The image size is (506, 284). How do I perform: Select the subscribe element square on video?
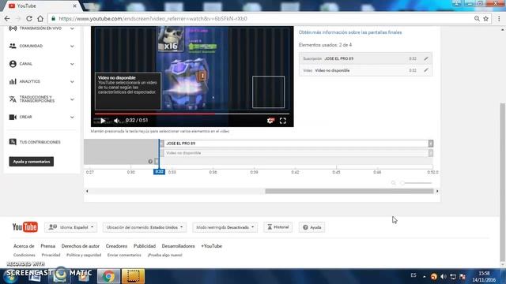(268, 92)
